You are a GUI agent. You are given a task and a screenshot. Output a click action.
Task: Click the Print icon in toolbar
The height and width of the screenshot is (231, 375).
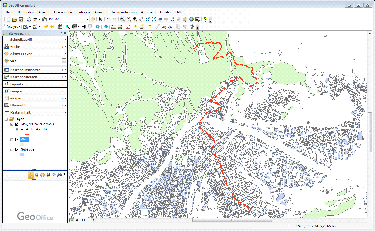[29, 19]
